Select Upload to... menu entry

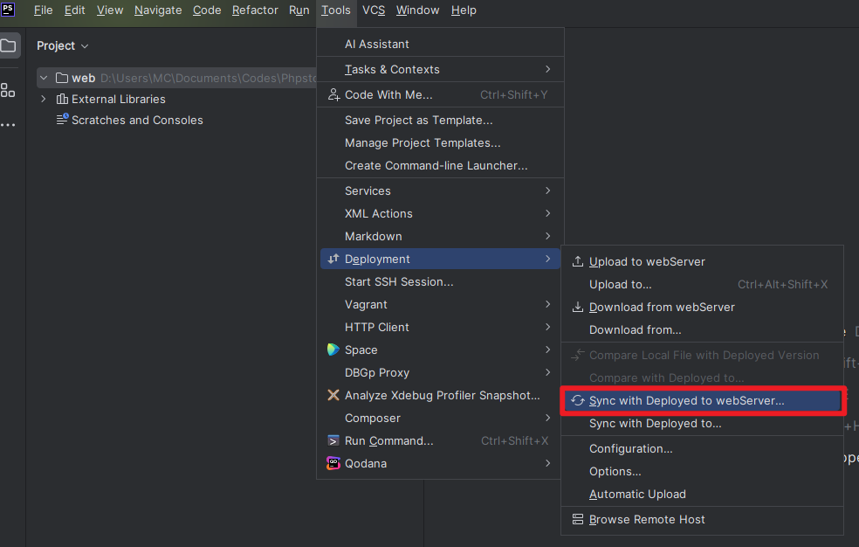(x=702, y=285)
